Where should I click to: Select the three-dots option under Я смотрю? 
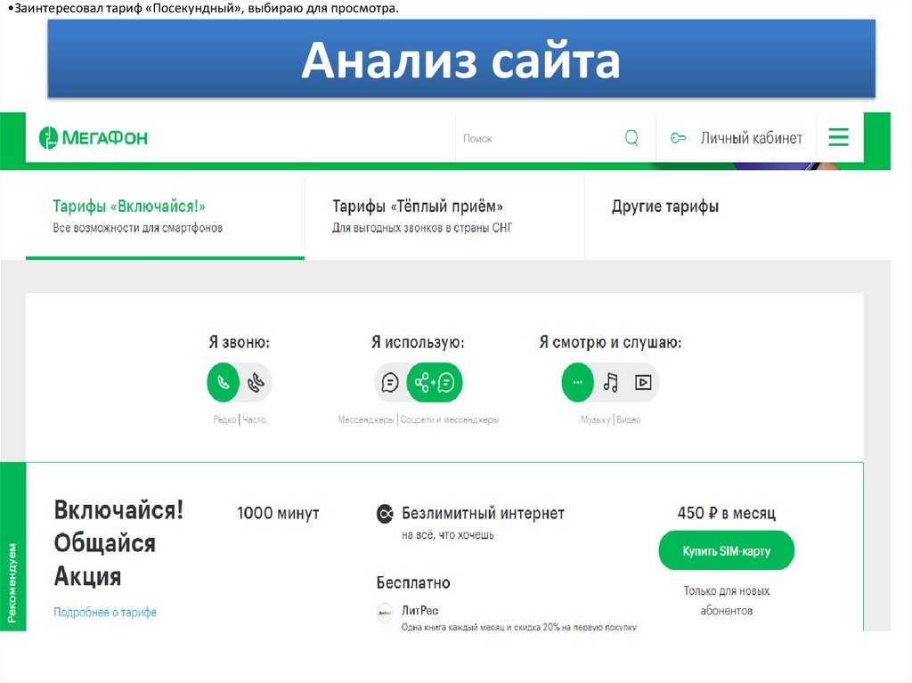[x=577, y=382]
